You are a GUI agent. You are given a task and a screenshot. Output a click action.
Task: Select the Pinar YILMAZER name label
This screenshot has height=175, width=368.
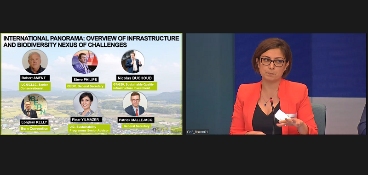[86, 120]
